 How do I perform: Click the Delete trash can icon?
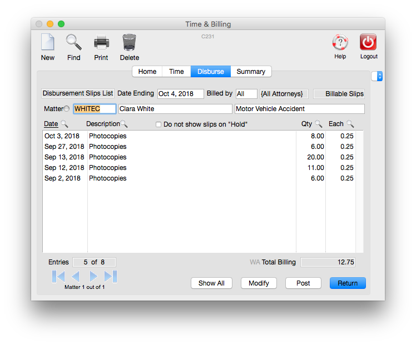click(129, 43)
